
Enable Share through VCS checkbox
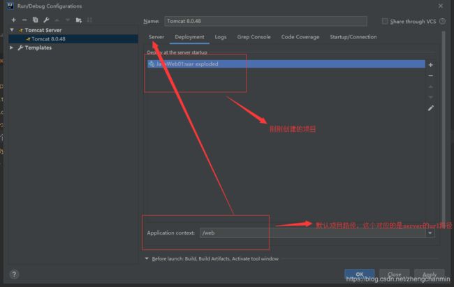pyautogui.click(x=385, y=21)
